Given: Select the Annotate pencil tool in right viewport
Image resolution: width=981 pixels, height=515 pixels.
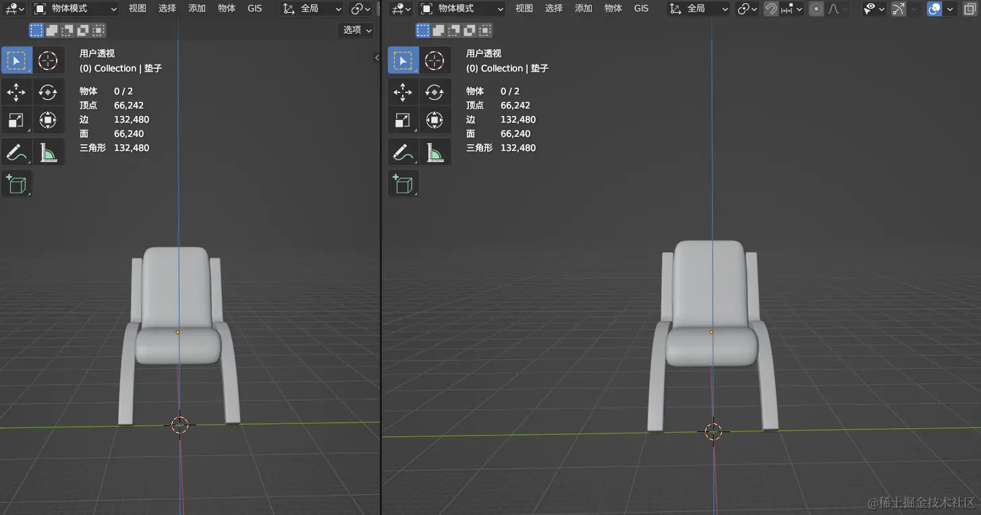Looking at the screenshot, I should [x=403, y=152].
